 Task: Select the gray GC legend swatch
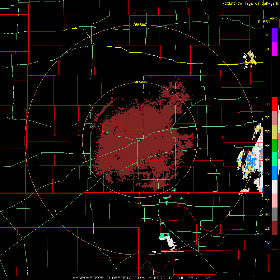coord(275,214)
